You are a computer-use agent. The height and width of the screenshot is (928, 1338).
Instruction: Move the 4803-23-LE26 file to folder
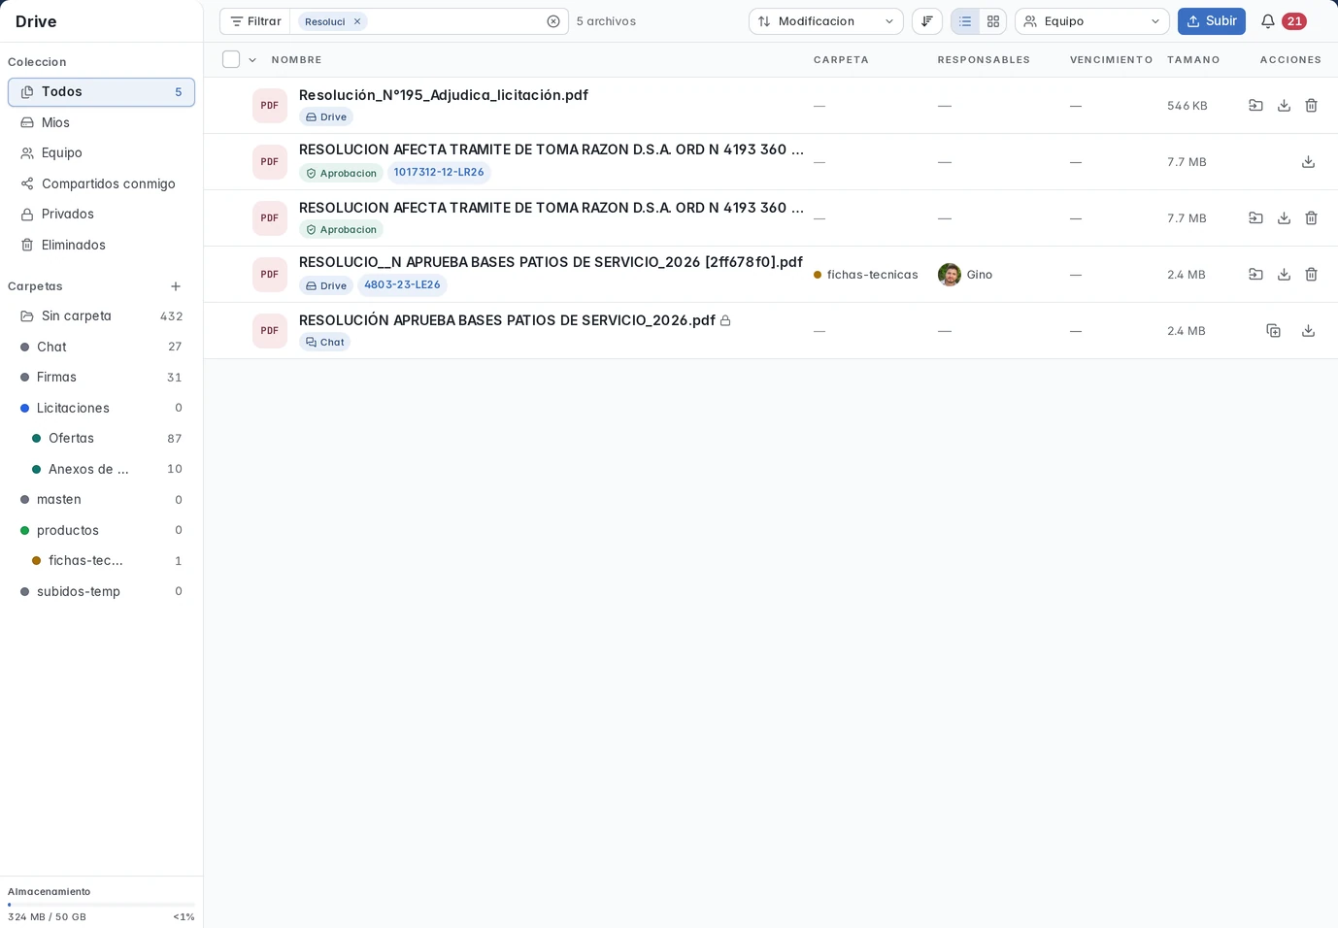click(1255, 274)
